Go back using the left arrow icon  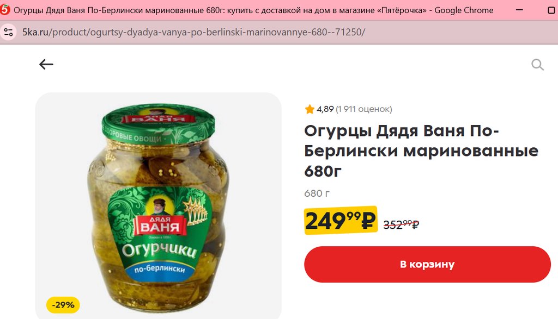pyautogui.click(x=46, y=64)
